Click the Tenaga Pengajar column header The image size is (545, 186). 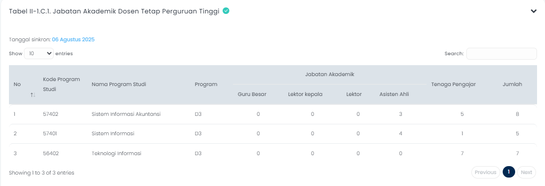coord(453,85)
